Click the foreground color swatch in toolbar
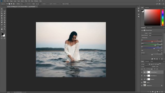This screenshot has height=93, width=165. click(x=2, y=34)
